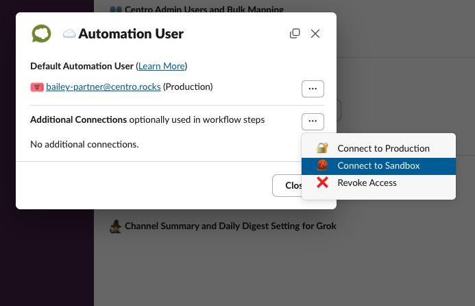This screenshot has height=306, width=475.
Task: Click the cloud icon beside the Automation User title
Action: pyautogui.click(x=69, y=34)
